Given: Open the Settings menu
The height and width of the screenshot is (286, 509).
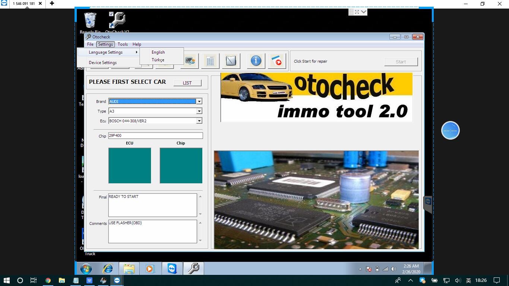Looking at the screenshot, I should click(105, 44).
